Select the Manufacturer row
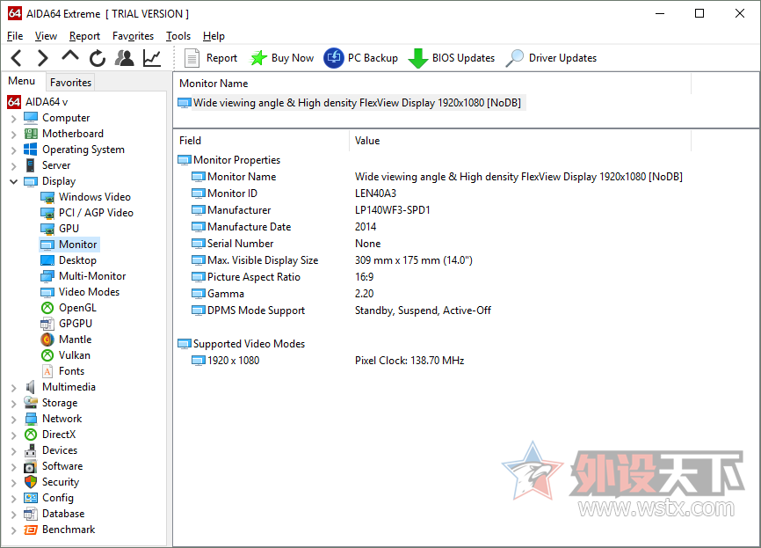This screenshot has height=548, width=761. click(x=310, y=210)
